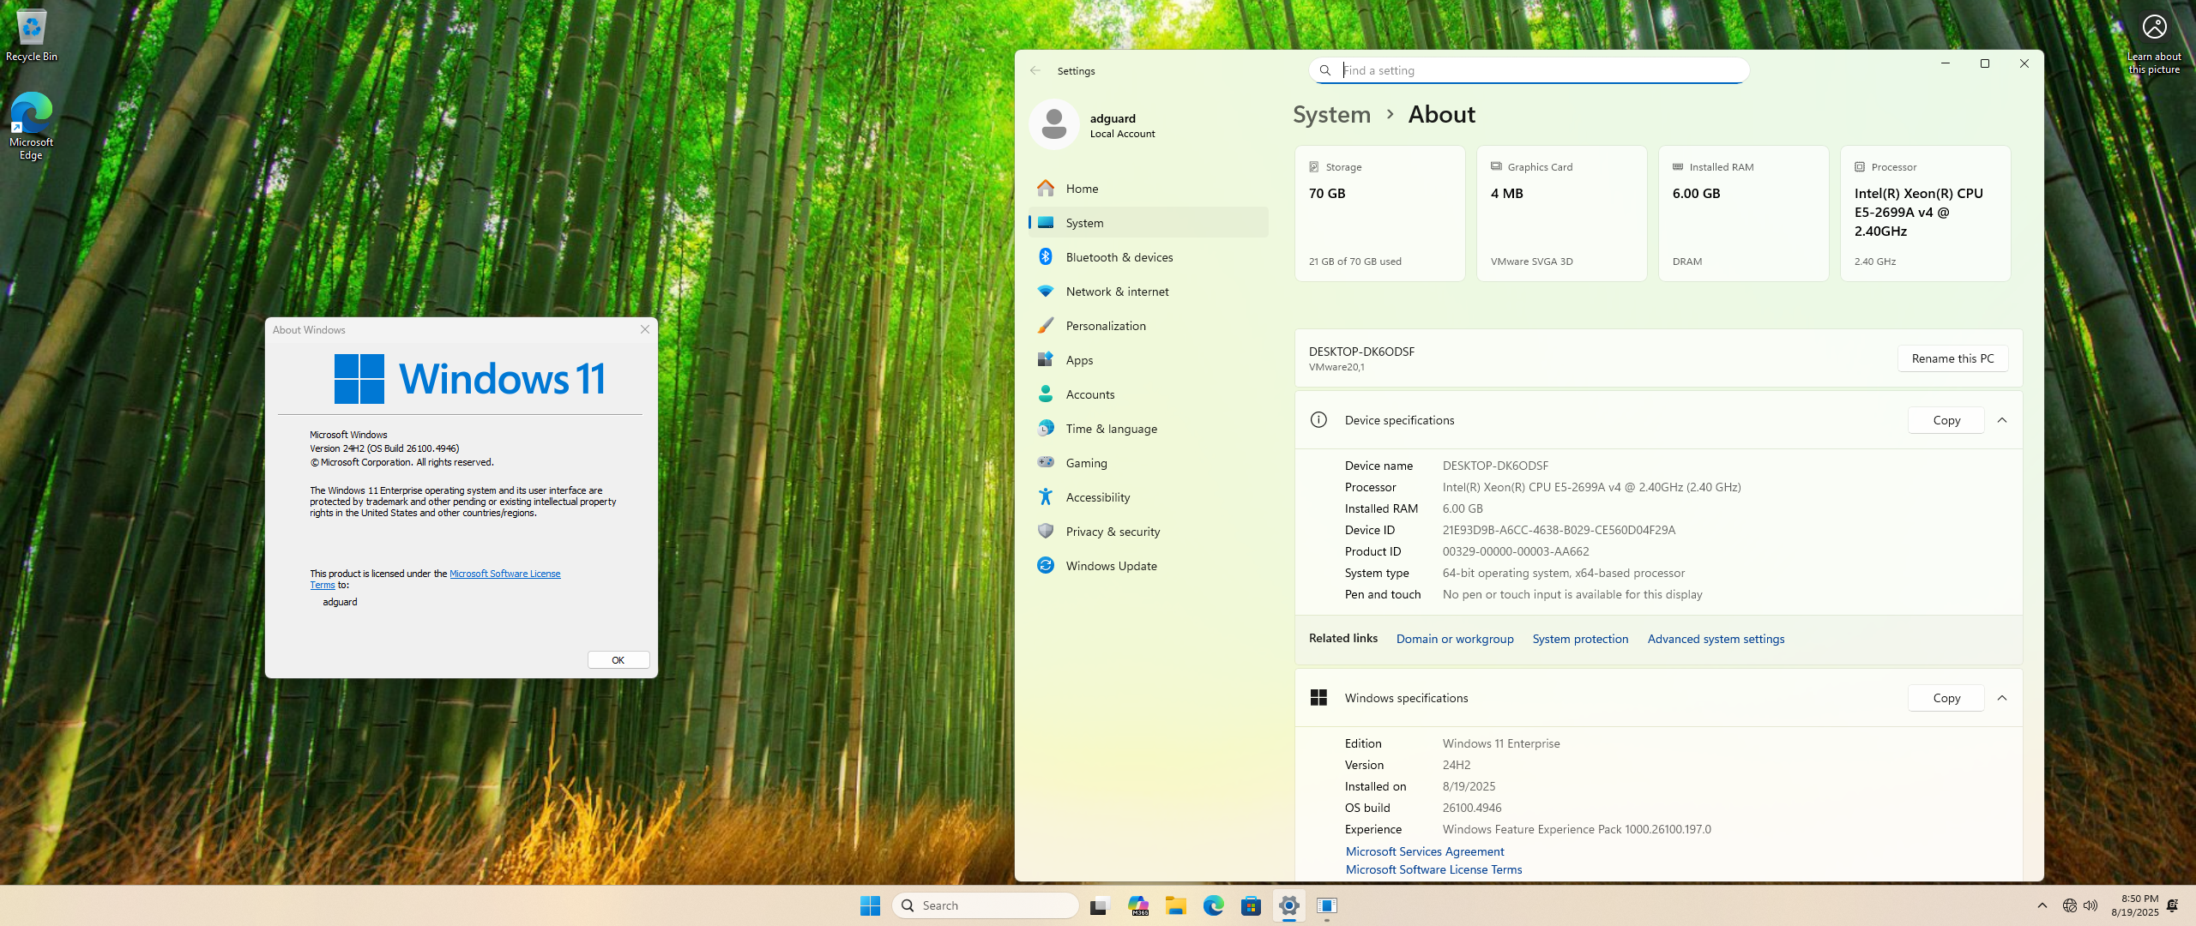Collapse the Windows specifications section
This screenshot has height=926, width=2196.
(2002, 698)
